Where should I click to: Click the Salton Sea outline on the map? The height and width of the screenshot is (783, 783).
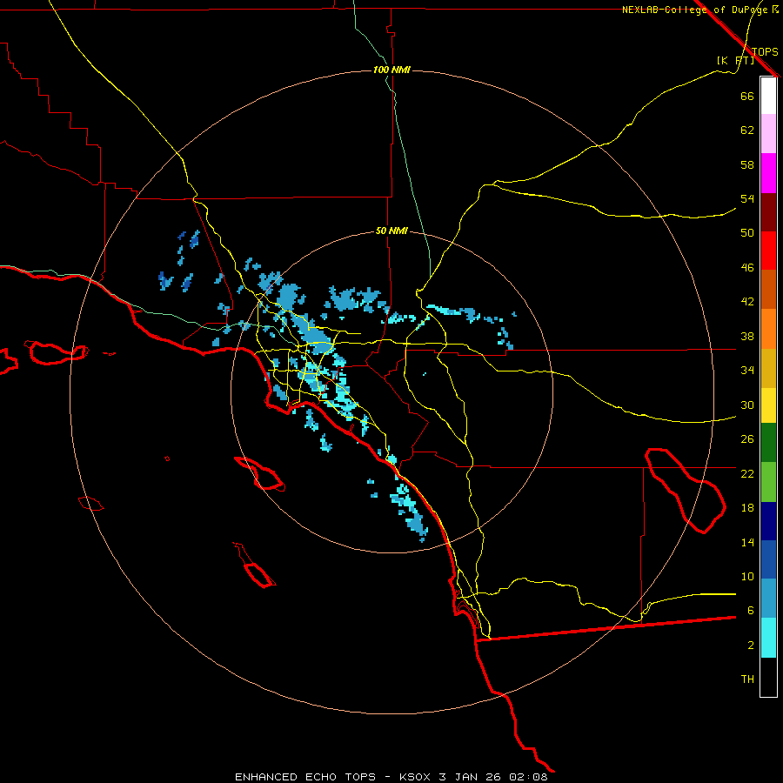(686, 491)
